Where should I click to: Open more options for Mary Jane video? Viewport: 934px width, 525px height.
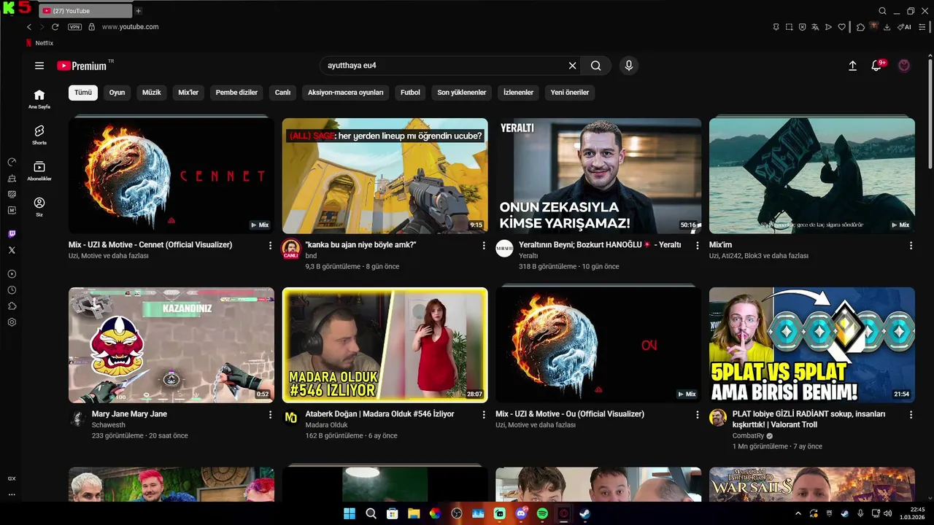[271, 415]
